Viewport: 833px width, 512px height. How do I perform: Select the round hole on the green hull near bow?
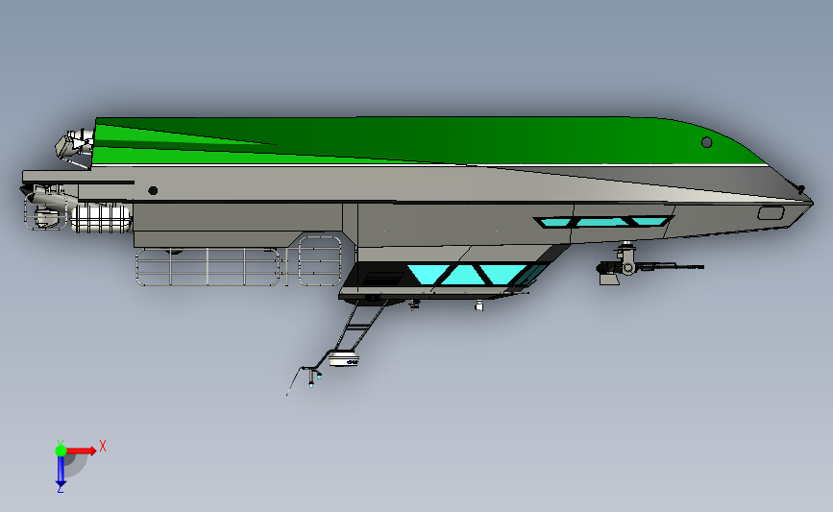tap(706, 142)
